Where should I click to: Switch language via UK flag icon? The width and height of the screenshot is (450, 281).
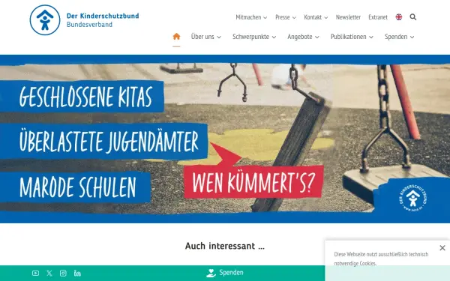[399, 17]
